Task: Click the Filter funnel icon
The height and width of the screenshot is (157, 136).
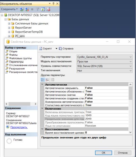Action: point(38,9)
